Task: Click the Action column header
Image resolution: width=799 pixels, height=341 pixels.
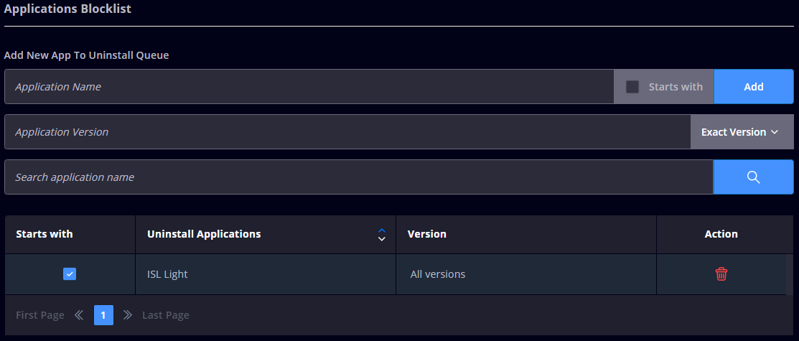Action: pyautogui.click(x=721, y=234)
